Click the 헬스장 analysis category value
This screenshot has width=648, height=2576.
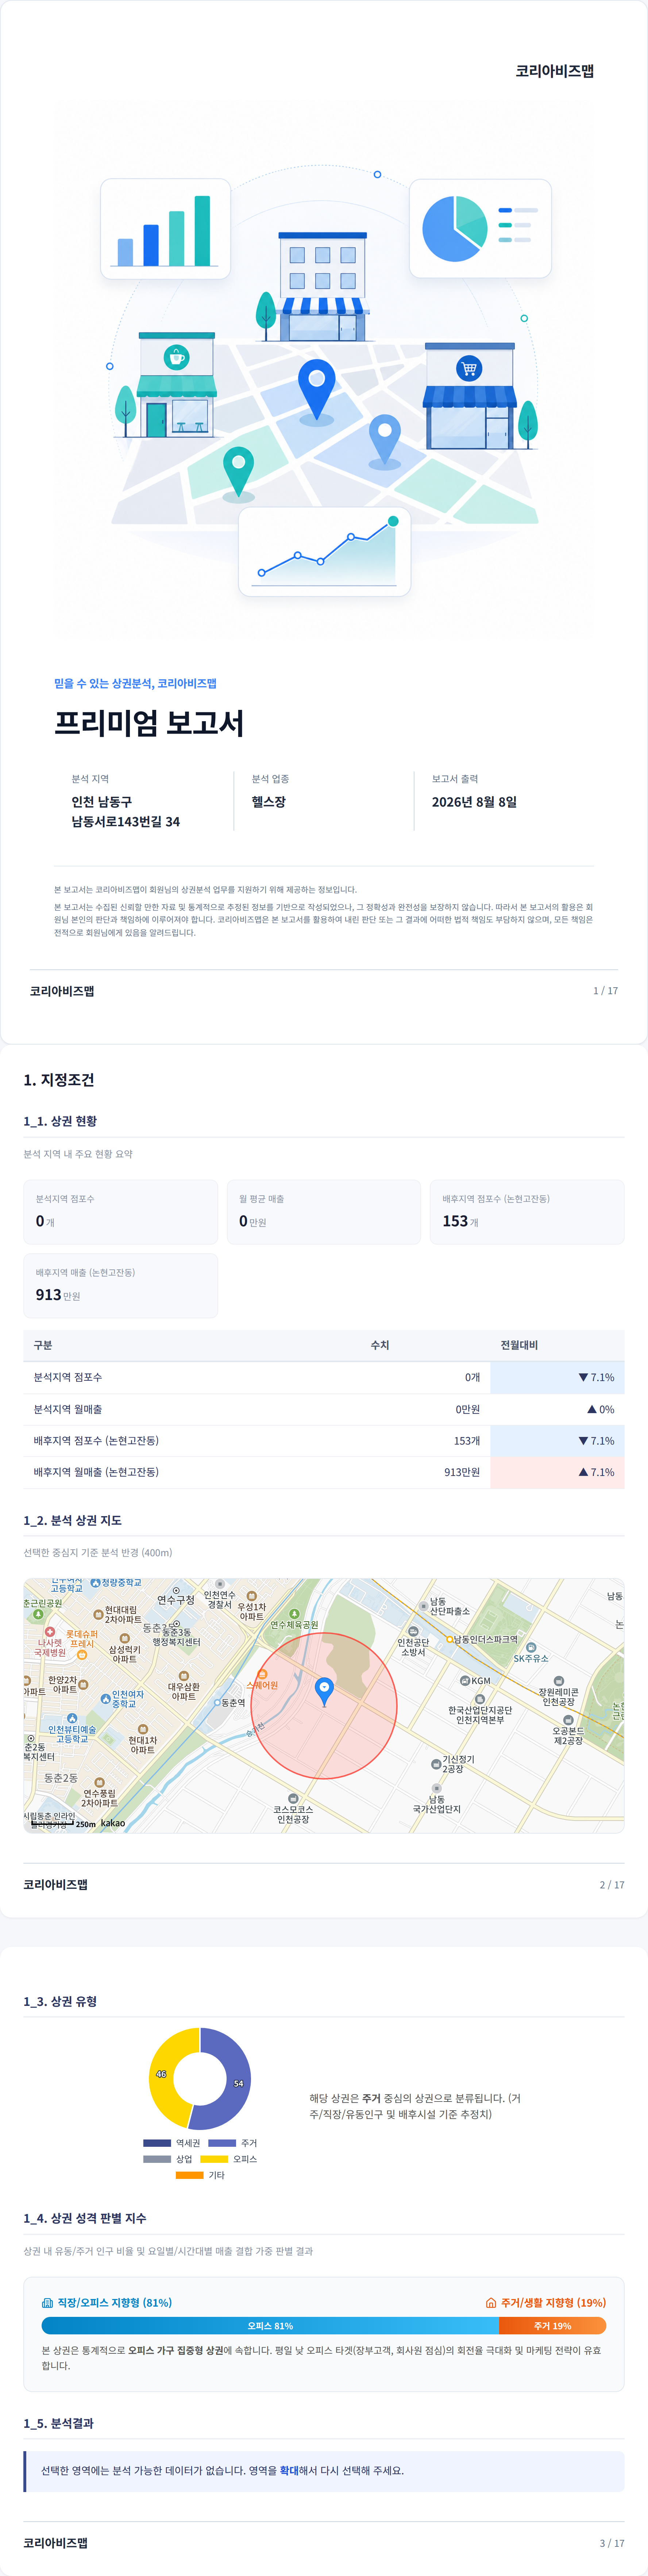[269, 801]
